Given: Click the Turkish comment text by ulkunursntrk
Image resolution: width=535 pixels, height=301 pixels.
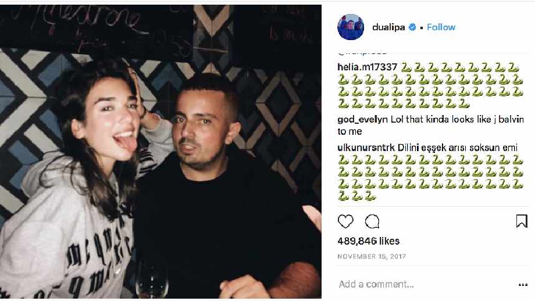Looking at the screenshot, I should [x=458, y=148].
